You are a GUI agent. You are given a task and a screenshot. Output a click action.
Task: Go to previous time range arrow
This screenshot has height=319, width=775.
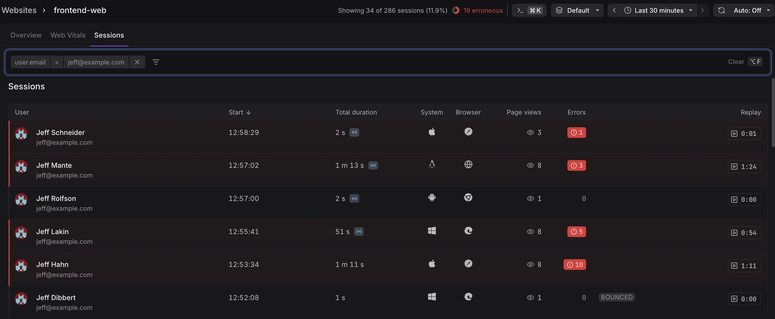tap(614, 10)
